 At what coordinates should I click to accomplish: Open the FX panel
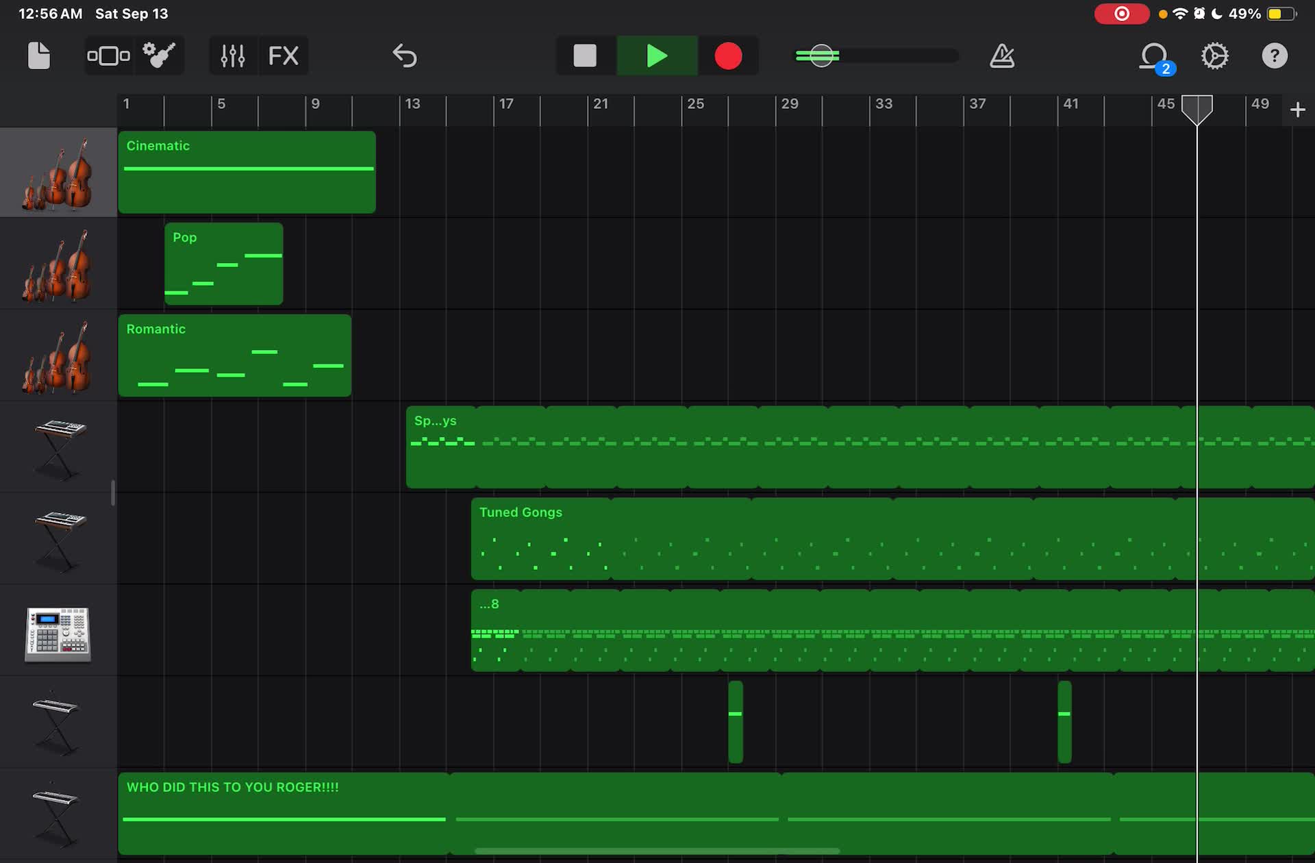tap(283, 55)
